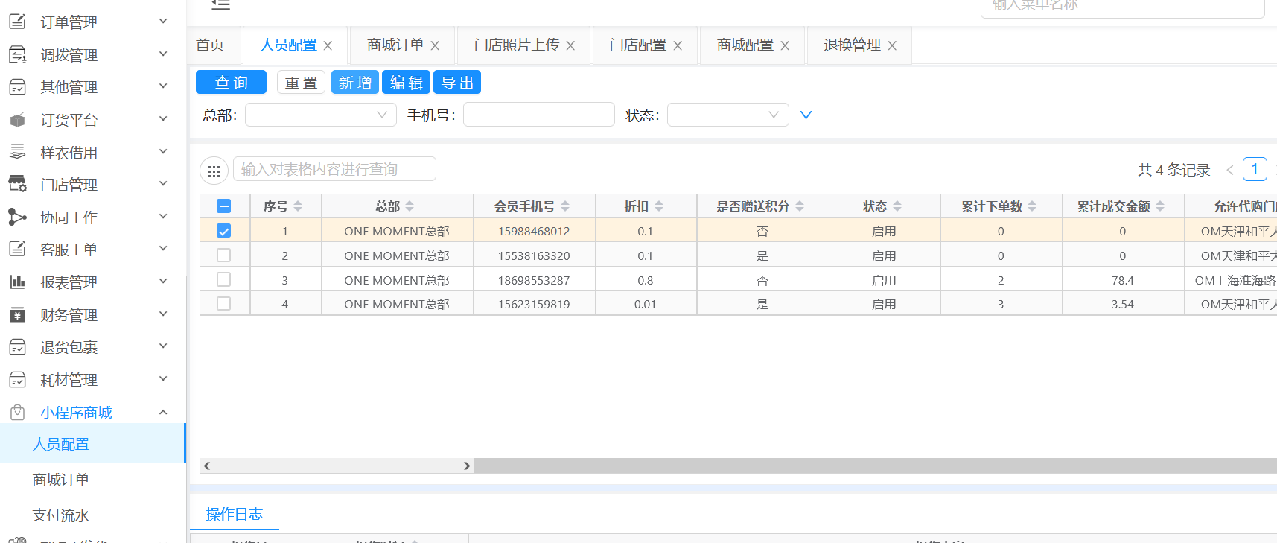The height and width of the screenshot is (543, 1277).
Task: Click the 订货平台 cube icon in sidebar
Action: point(17,120)
